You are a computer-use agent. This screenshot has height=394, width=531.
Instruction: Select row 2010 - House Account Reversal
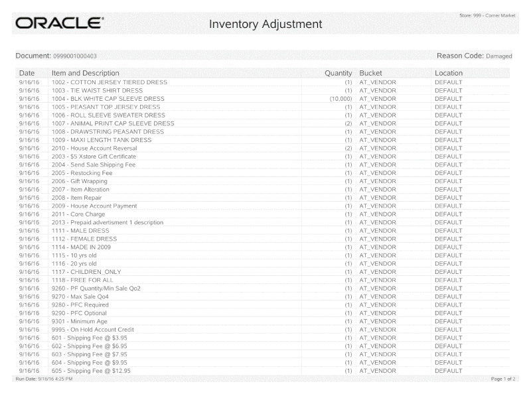pyautogui.click(x=262, y=149)
